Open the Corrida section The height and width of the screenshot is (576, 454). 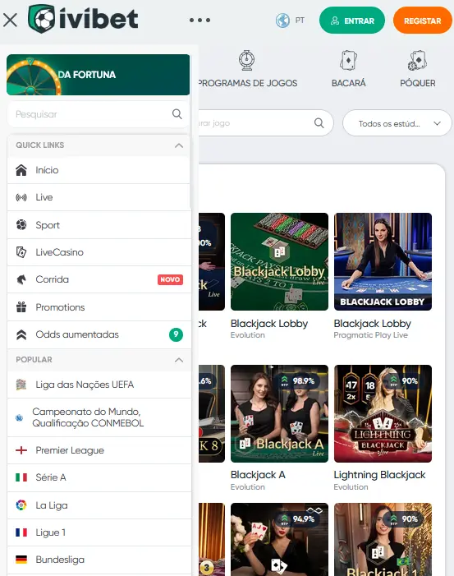(99, 279)
